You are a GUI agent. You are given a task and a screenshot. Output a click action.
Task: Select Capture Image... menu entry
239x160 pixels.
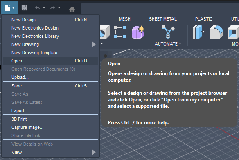[50, 127]
